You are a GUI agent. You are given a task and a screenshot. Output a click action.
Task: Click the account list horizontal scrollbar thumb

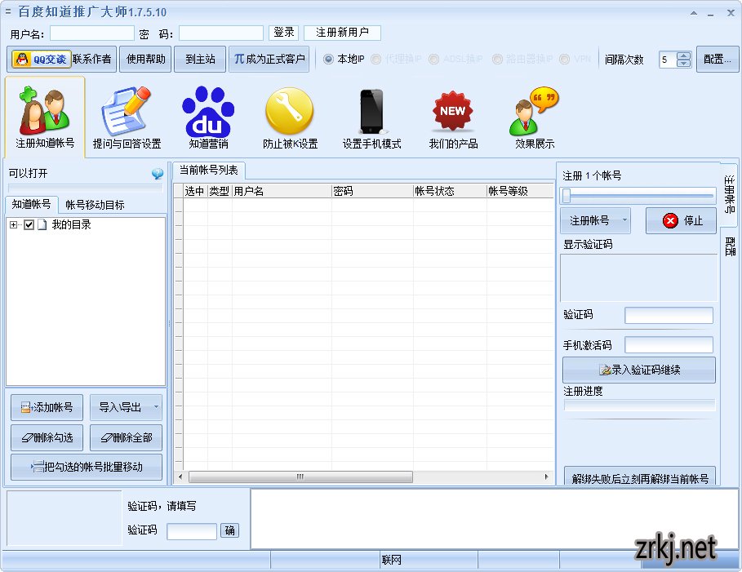point(300,477)
